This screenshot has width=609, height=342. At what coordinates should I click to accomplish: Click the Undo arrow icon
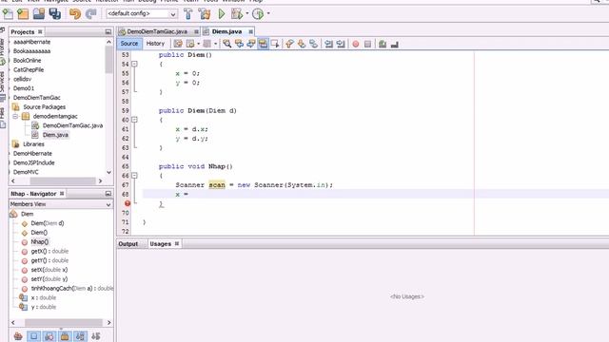(x=75, y=14)
